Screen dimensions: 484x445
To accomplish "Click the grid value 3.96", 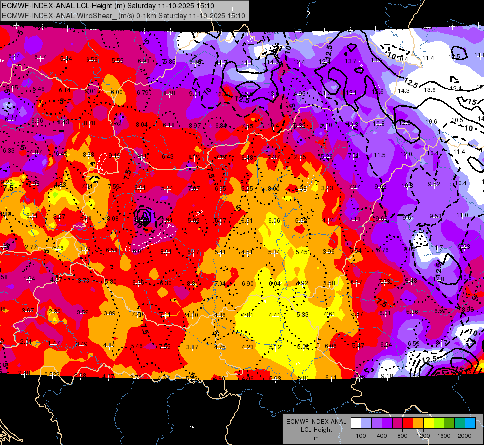I will tap(329, 251).
